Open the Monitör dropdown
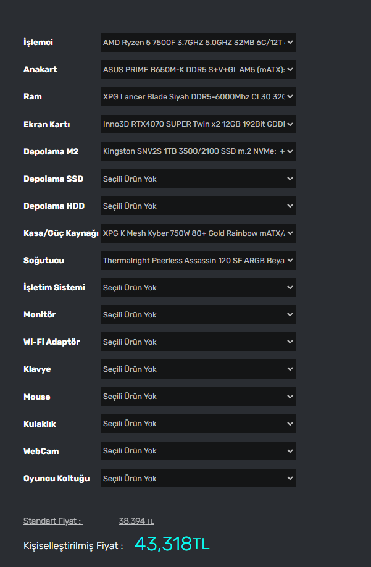This screenshot has width=371, height=567. pos(198,314)
